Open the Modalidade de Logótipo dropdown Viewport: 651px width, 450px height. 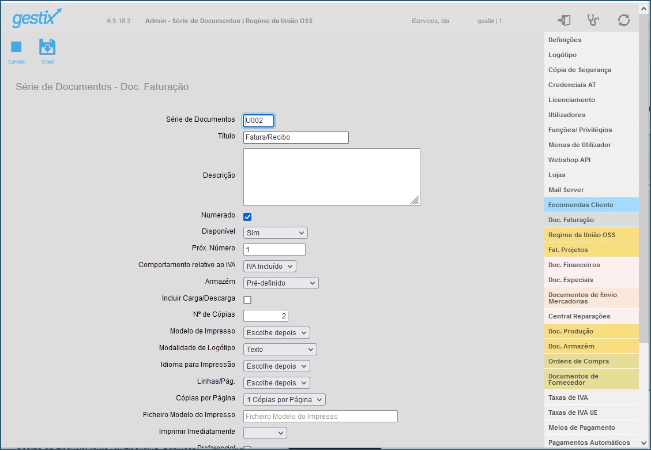(280, 350)
